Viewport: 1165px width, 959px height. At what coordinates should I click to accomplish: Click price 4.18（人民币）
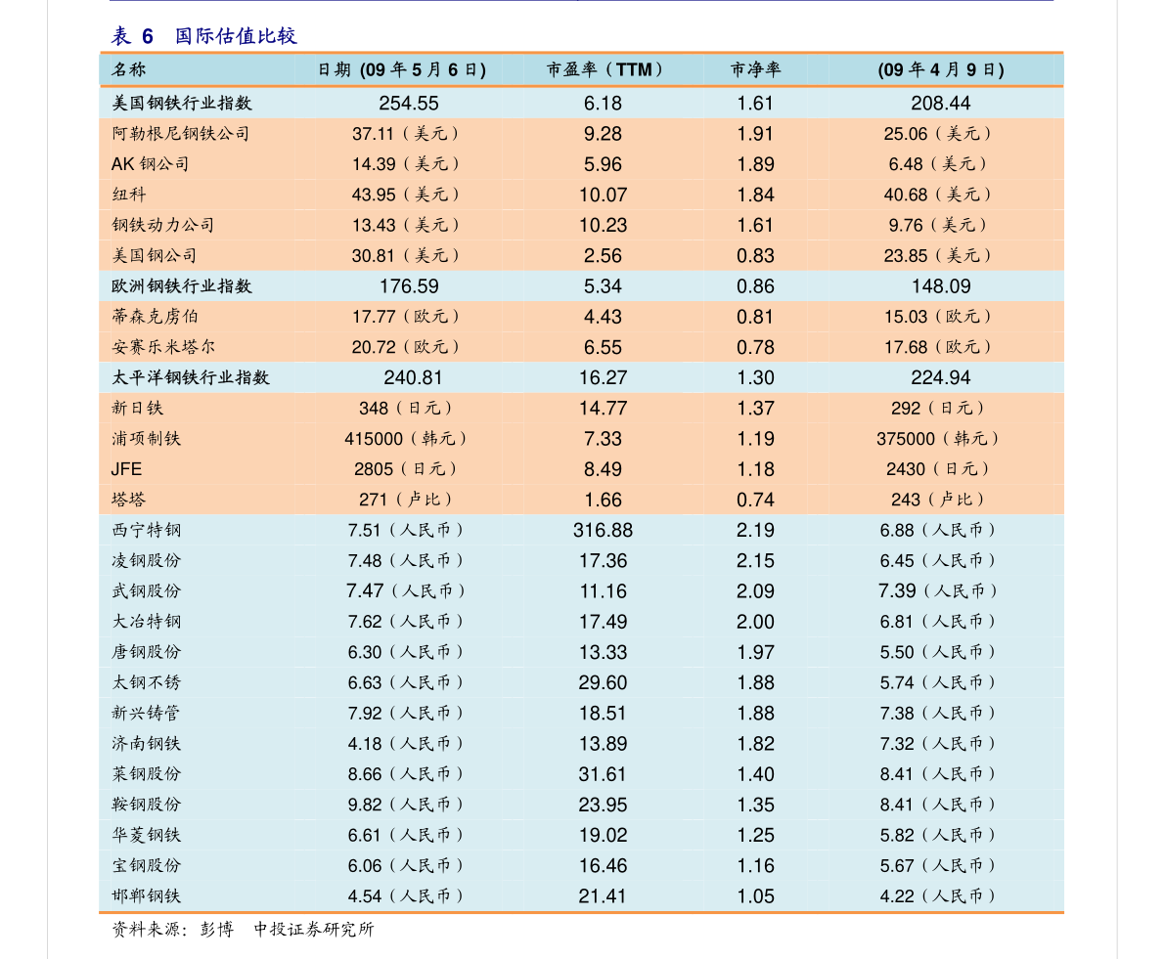(x=406, y=743)
